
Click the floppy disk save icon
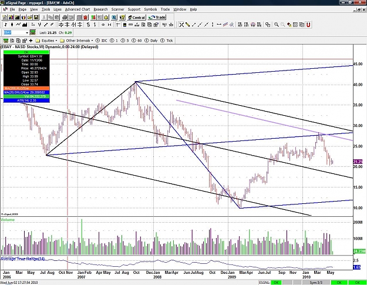tap(36, 17)
